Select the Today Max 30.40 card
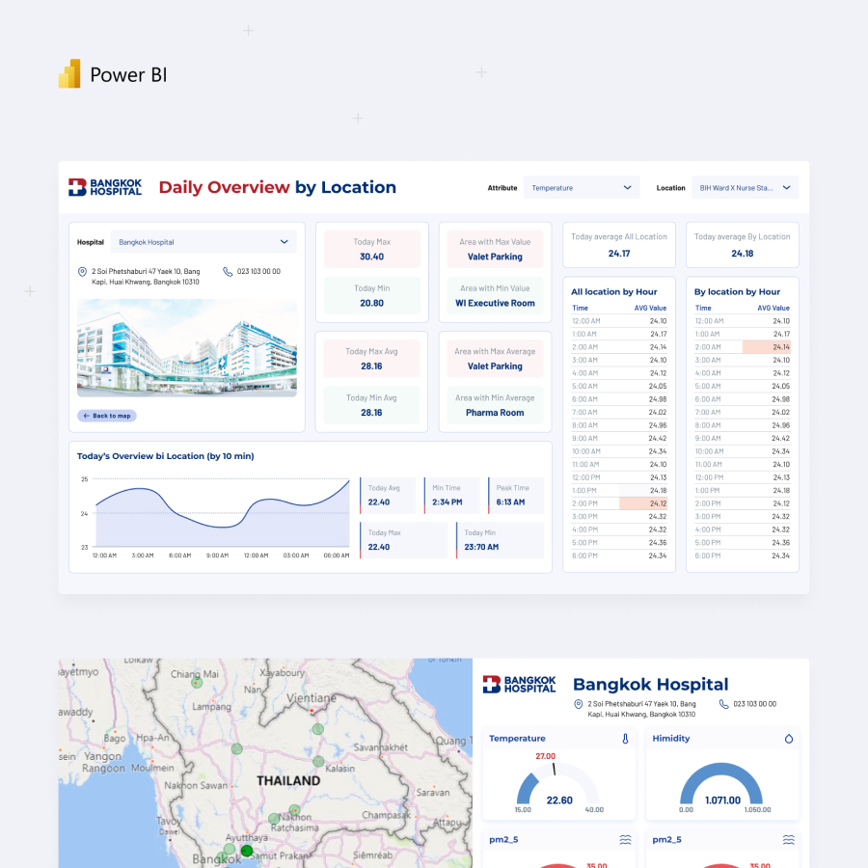Viewport: 868px width, 868px height. 370,249
